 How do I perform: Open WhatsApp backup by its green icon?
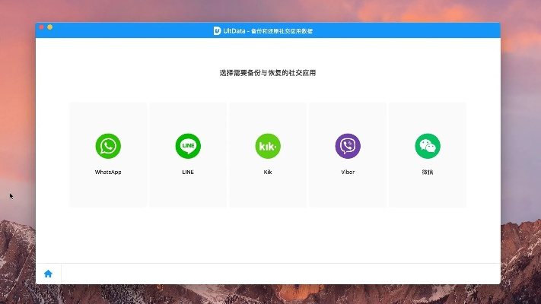pyautogui.click(x=108, y=146)
